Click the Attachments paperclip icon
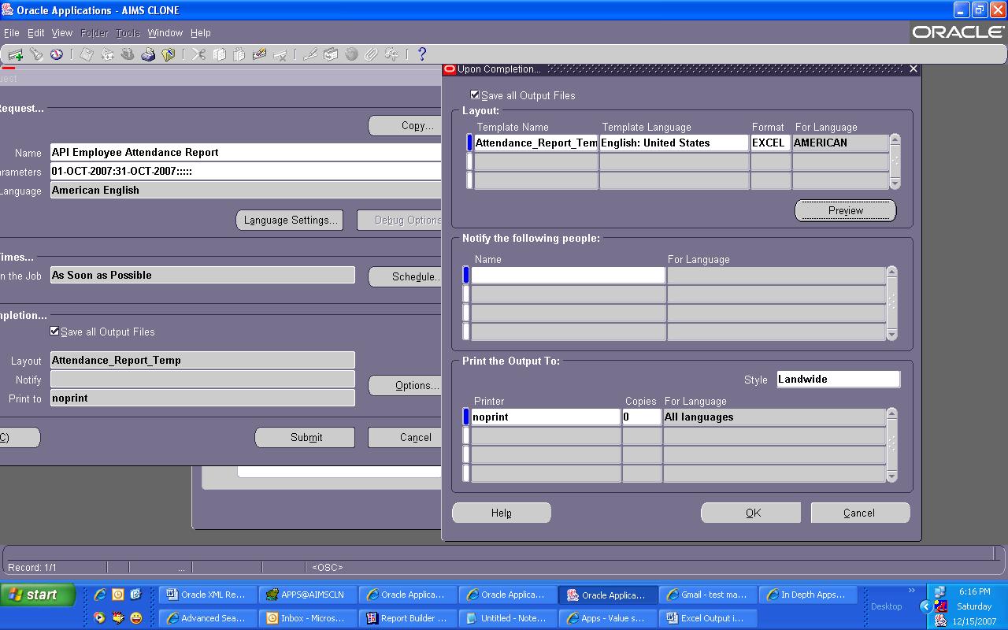The image size is (1008, 630). 372,54
